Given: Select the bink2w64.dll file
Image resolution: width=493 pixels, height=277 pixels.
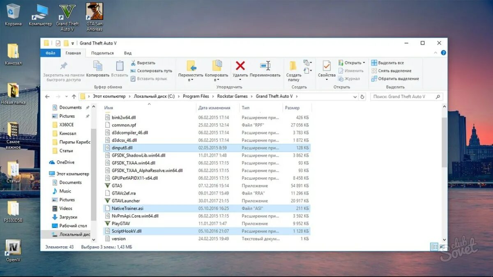Looking at the screenshot, I should pyautogui.click(x=207, y=117).
